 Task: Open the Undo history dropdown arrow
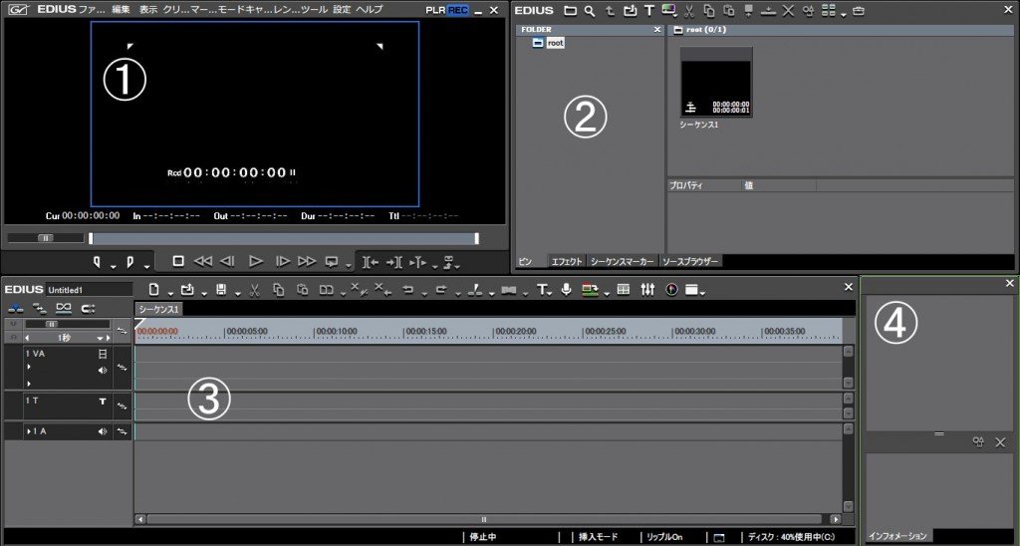423,294
